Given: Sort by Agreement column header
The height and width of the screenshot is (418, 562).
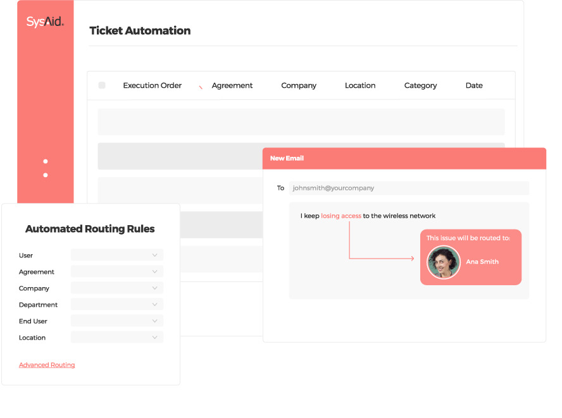Looking at the screenshot, I should click(232, 85).
